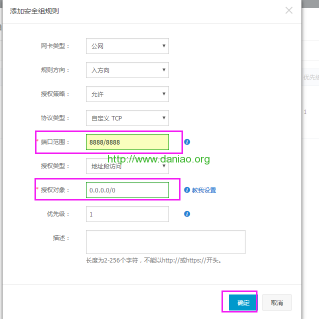Expand the 协议类型 dropdown showing 自定义 TCP
Image resolution: width=319 pixels, height=319 pixels.
coord(127,118)
